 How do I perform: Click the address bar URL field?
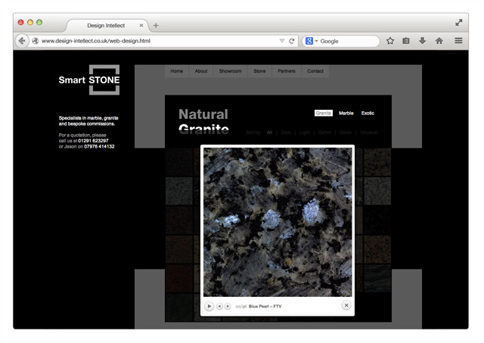pos(151,41)
